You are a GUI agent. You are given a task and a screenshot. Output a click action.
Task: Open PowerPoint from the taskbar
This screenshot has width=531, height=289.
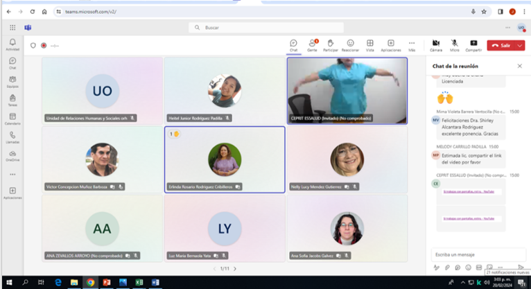107,282
